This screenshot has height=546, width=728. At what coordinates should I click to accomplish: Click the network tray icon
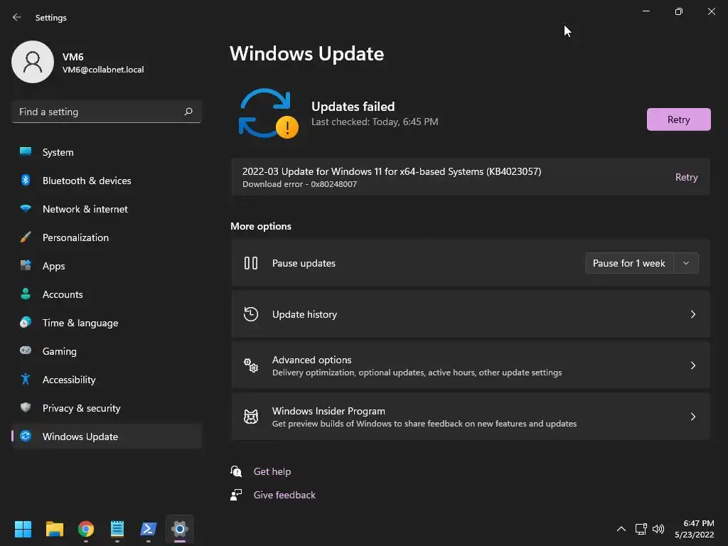tap(641, 529)
